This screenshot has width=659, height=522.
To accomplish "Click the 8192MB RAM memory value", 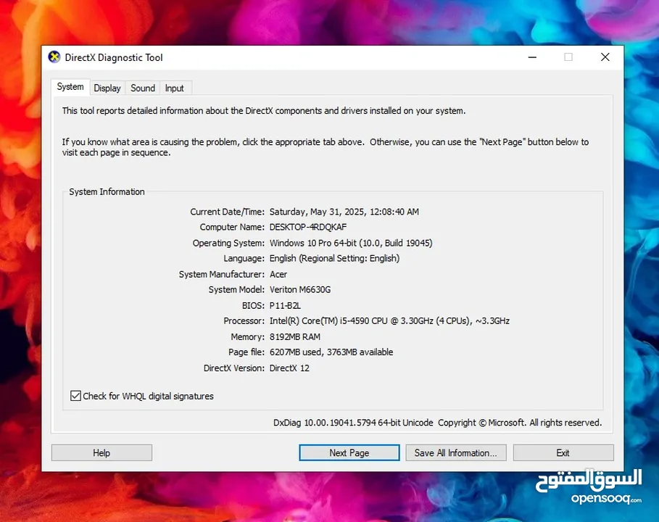I will [x=295, y=337].
